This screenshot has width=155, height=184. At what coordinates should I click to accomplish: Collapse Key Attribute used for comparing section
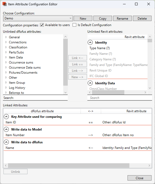[6, 117]
